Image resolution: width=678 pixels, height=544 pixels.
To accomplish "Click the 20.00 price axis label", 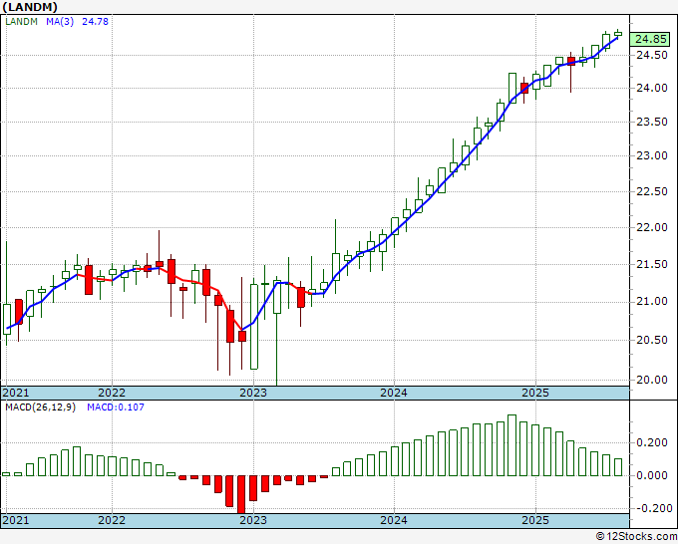I will pyautogui.click(x=652, y=380).
